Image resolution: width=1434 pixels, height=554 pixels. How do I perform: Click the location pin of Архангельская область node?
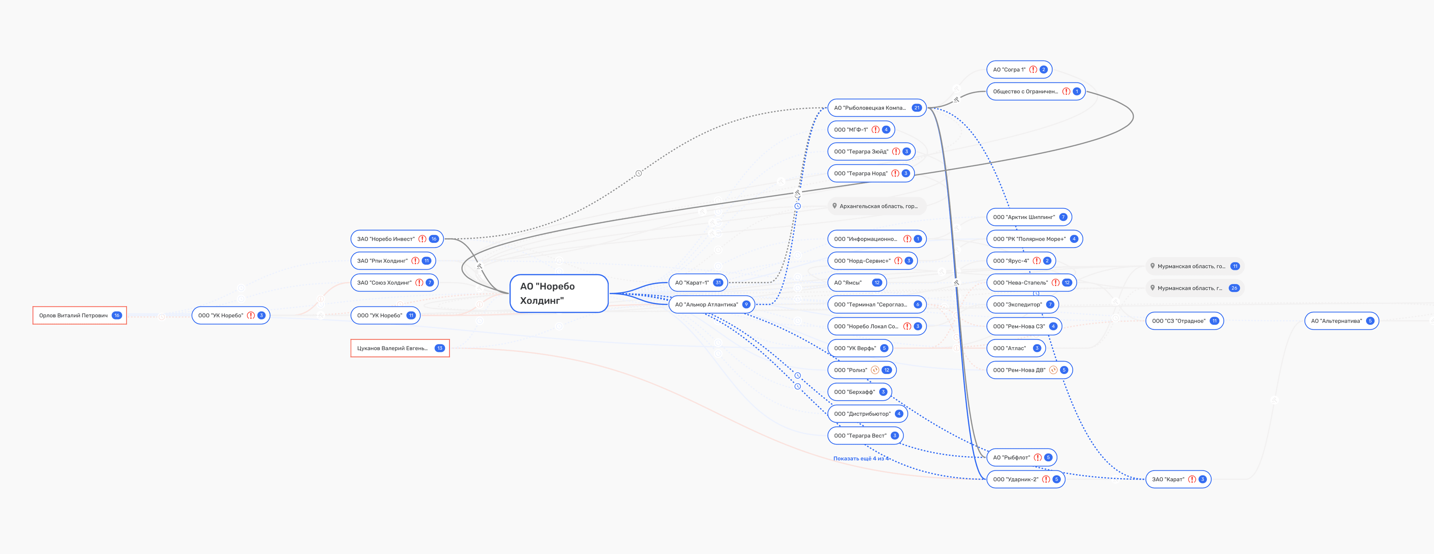[x=835, y=206]
